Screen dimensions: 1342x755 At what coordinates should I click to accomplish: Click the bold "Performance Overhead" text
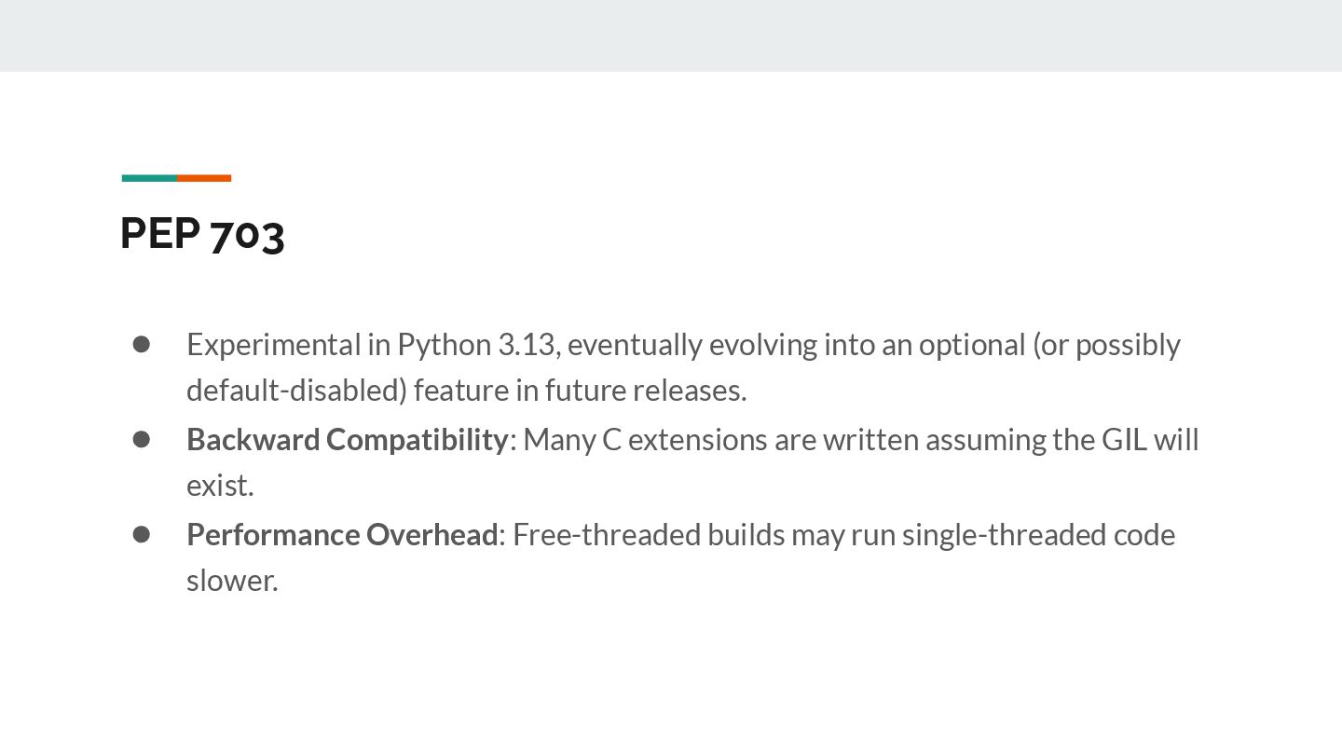tap(342, 535)
